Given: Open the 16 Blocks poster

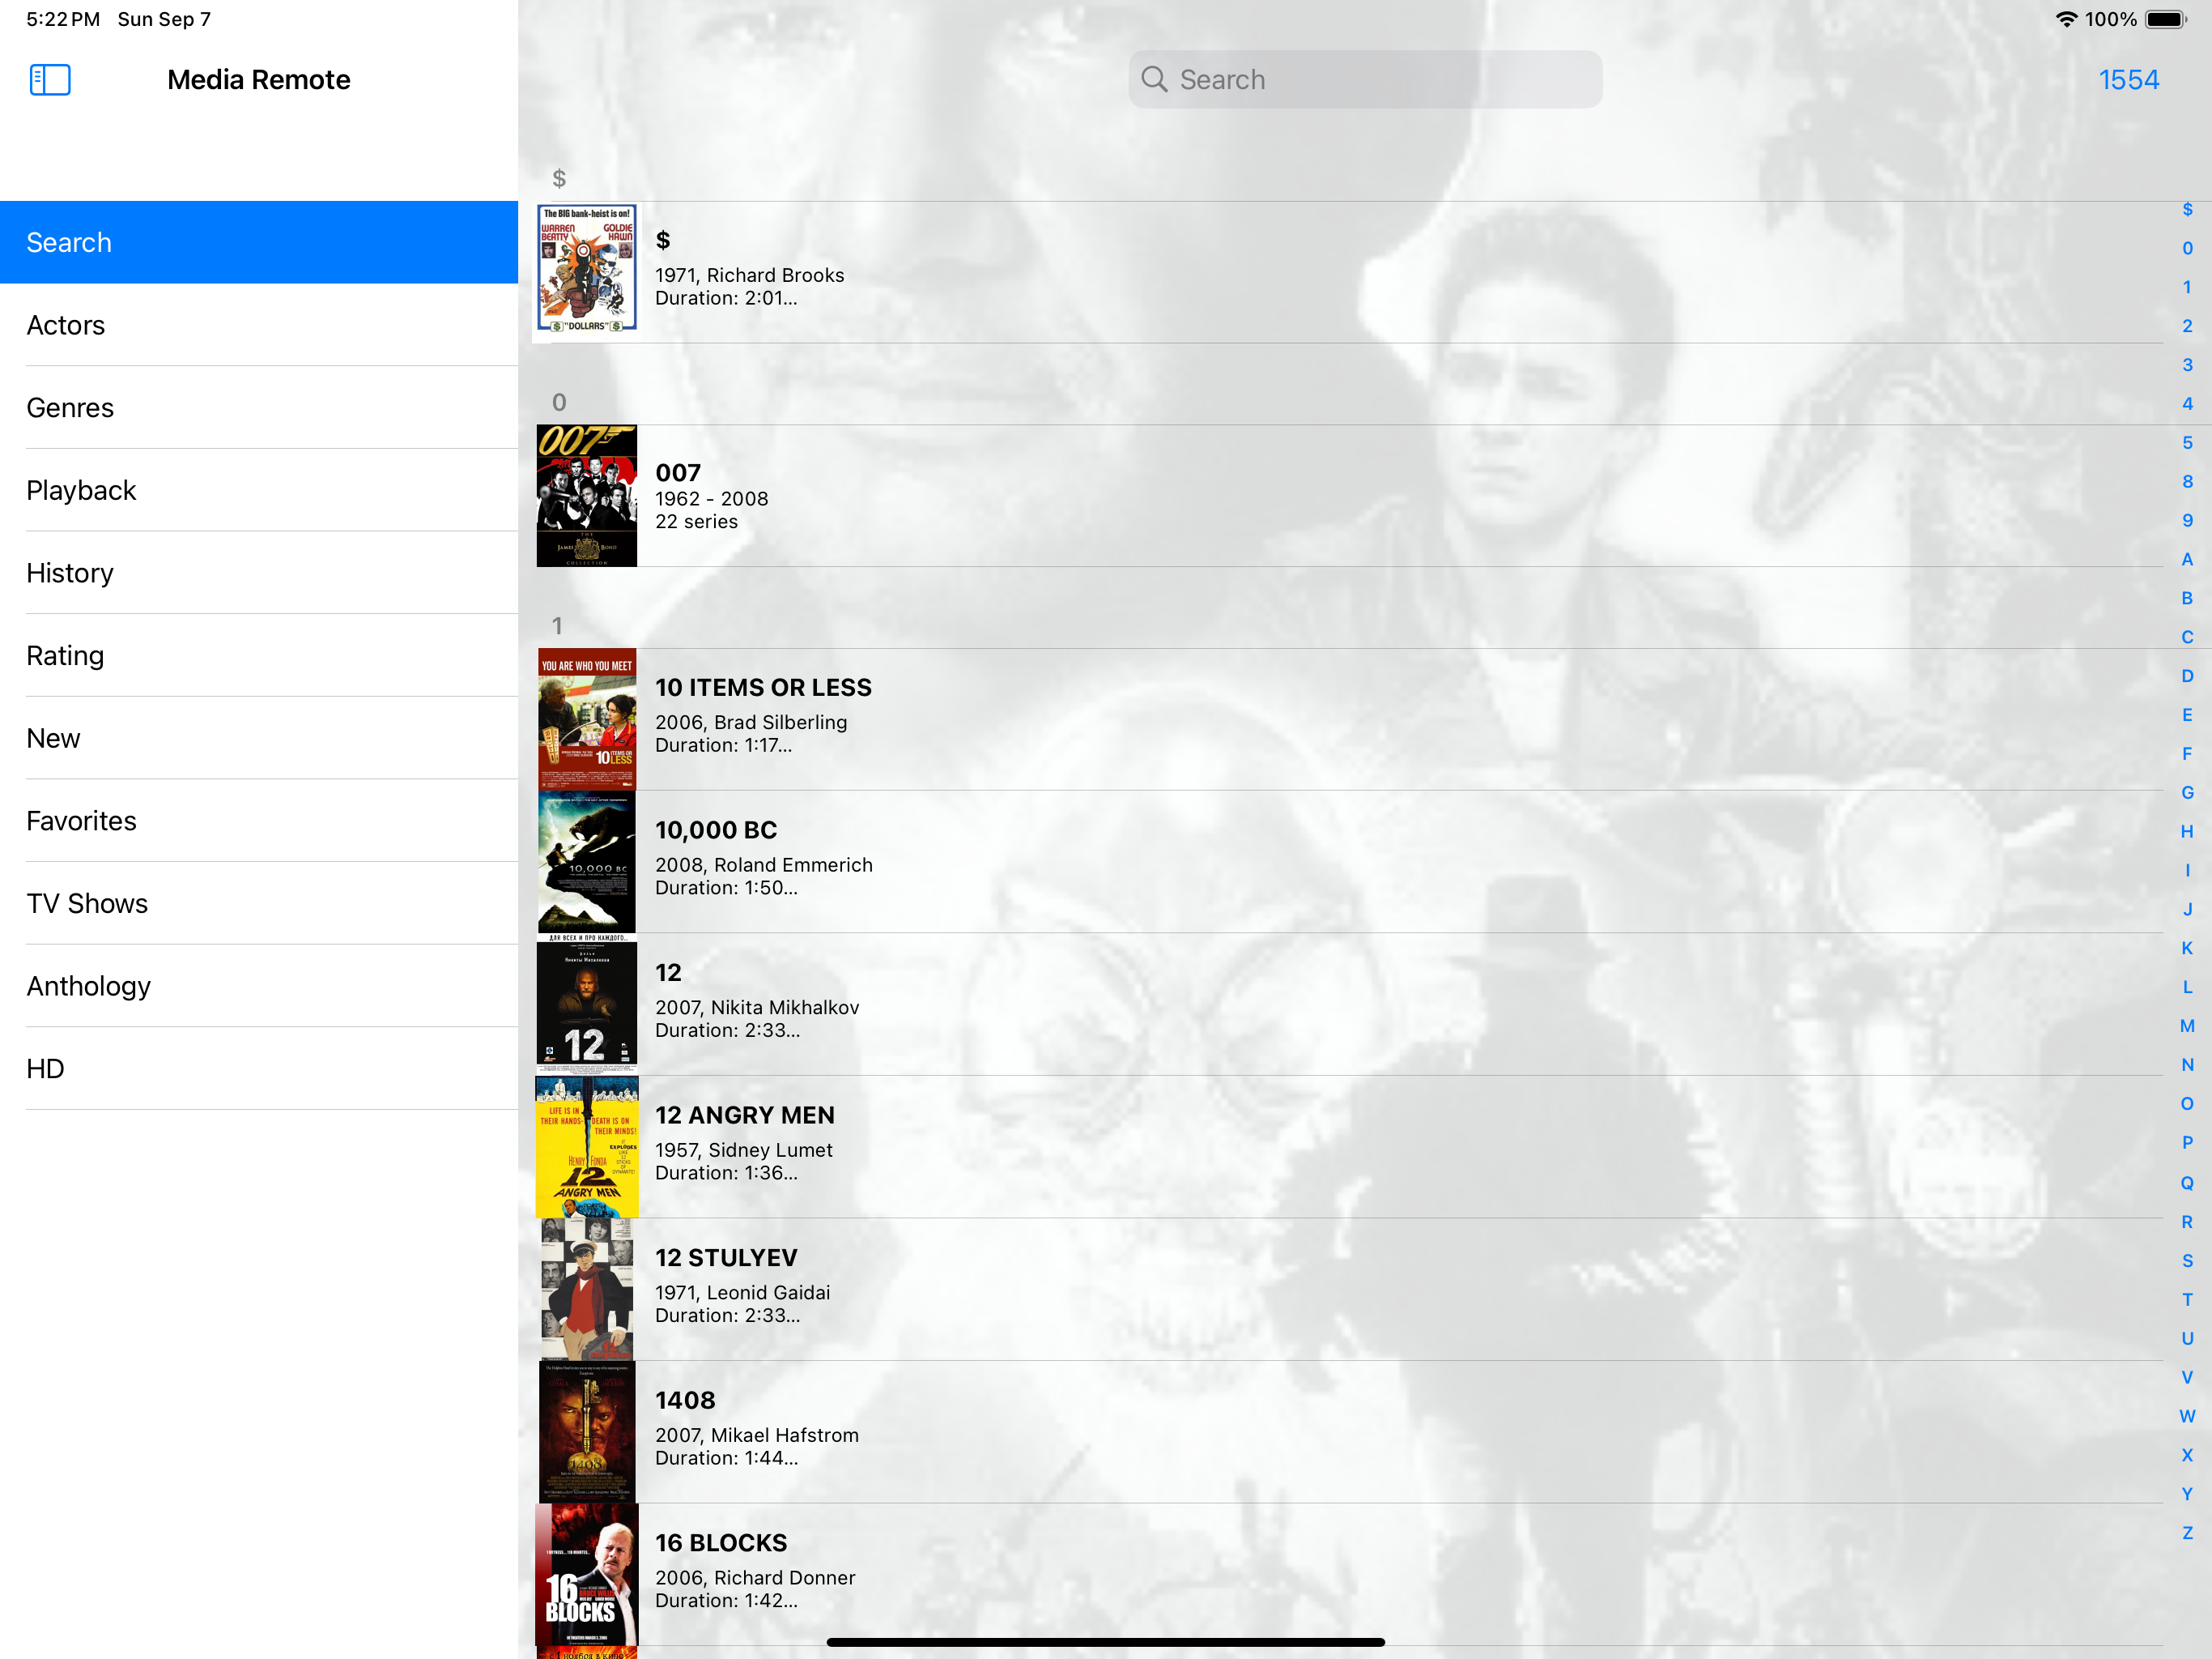Looking at the screenshot, I should pyautogui.click(x=587, y=1574).
